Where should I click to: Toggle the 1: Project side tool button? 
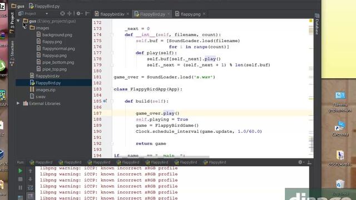pyautogui.click(x=12, y=23)
